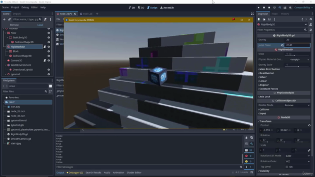This screenshot has width=315, height=177.
Task: Pause the running project
Action: click(x=264, y=8)
